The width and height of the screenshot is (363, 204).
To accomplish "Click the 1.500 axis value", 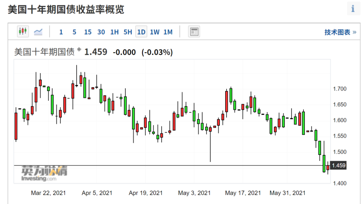I will pos(339,152).
